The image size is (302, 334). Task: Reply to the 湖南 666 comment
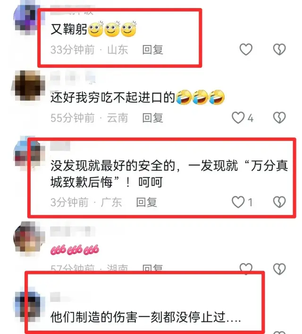[x=152, y=268]
